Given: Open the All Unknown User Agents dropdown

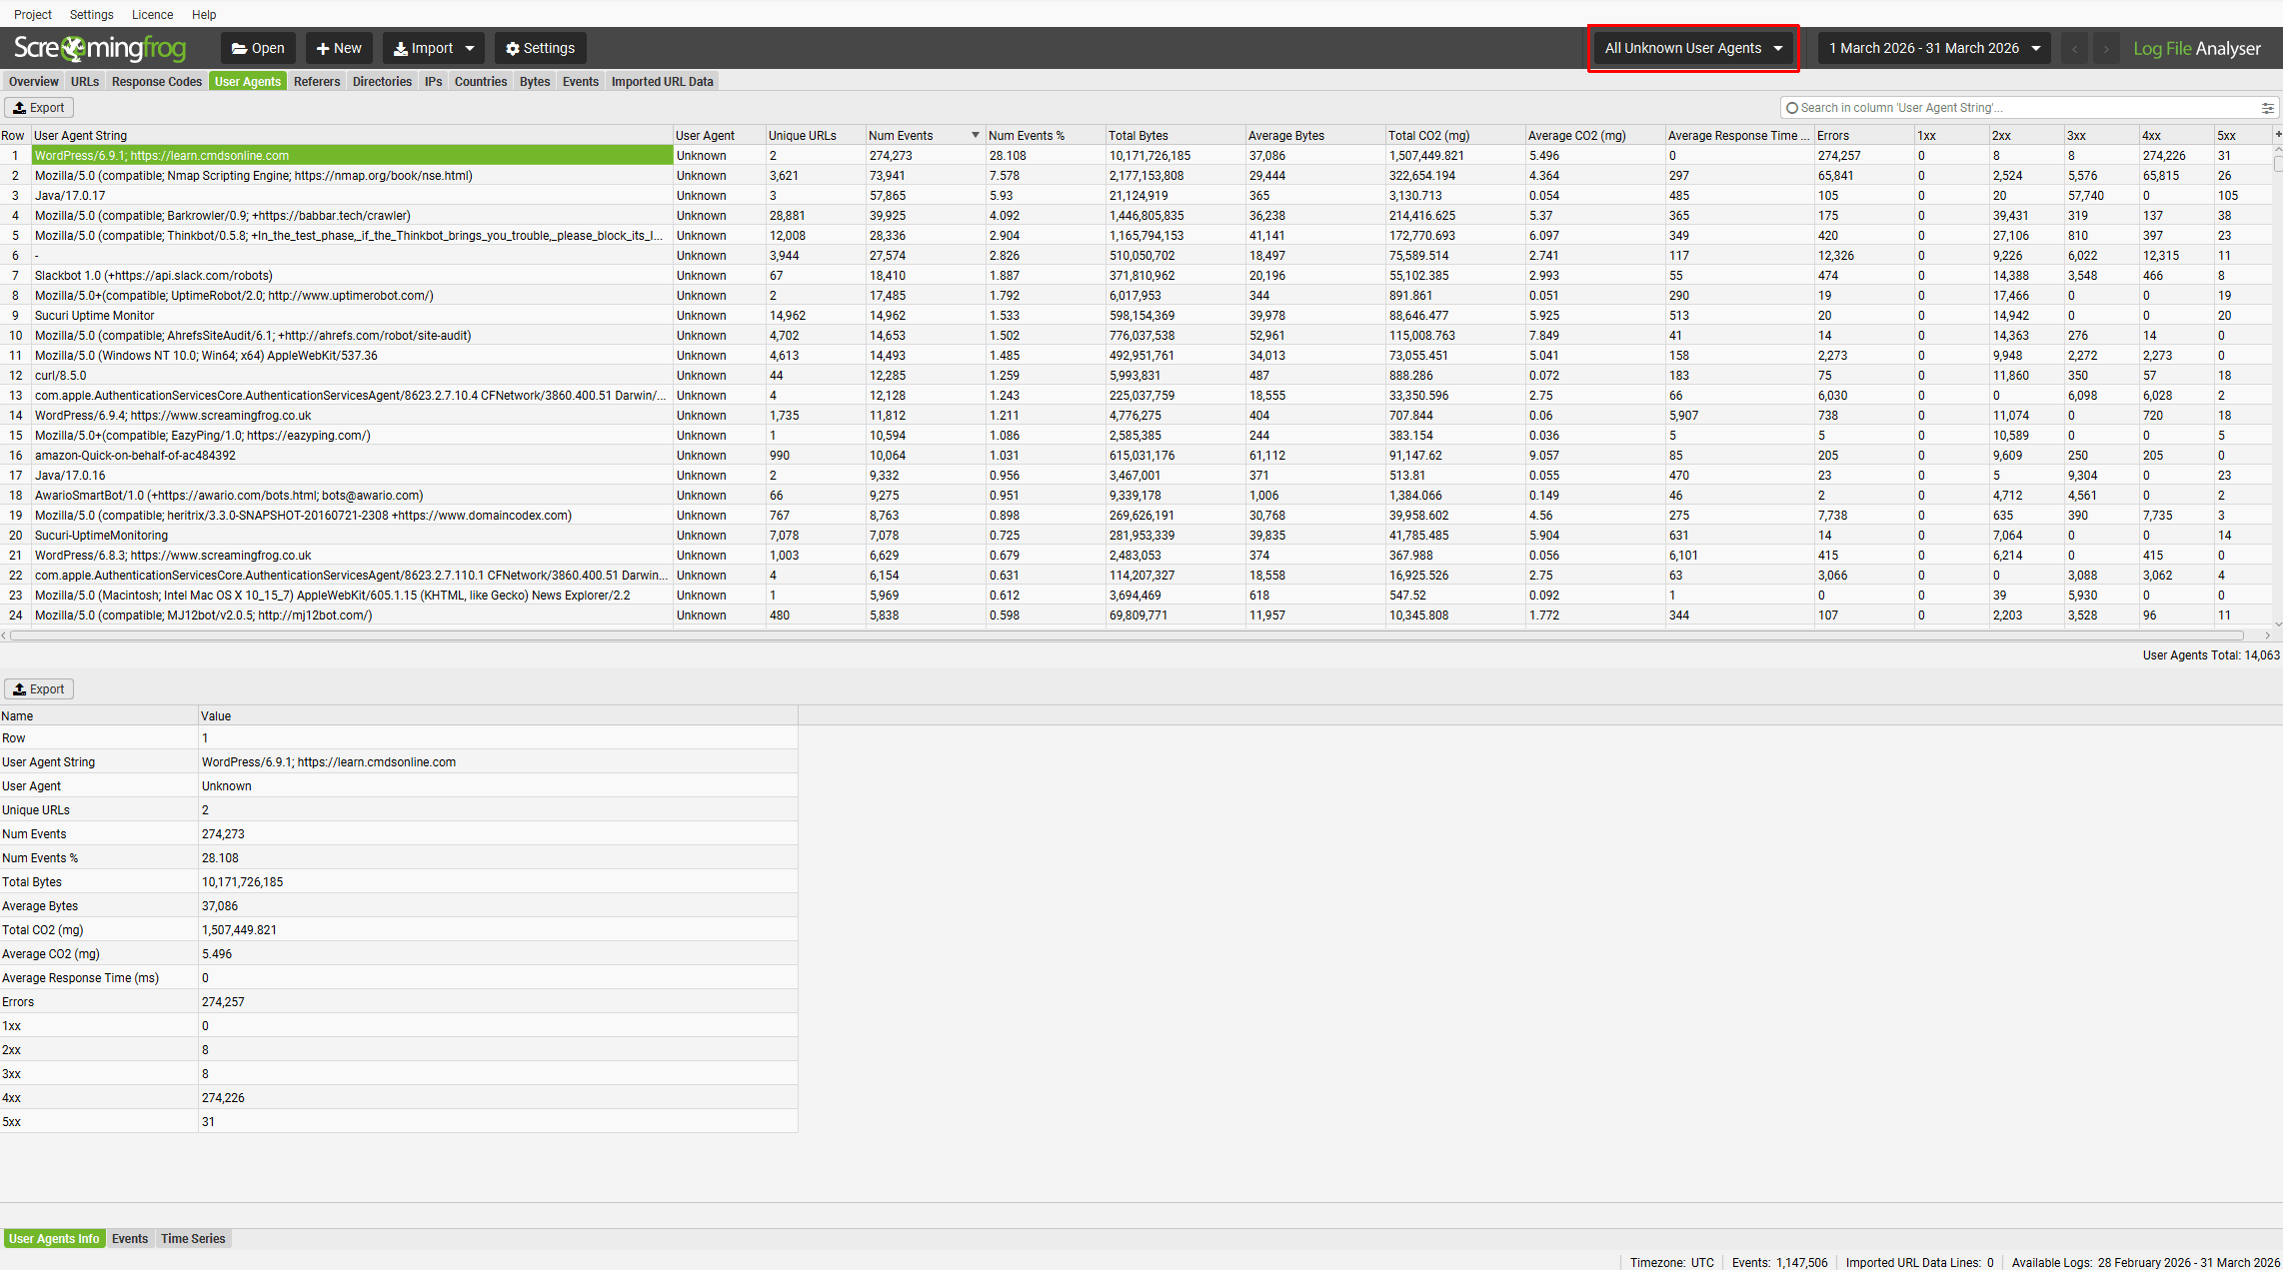Looking at the screenshot, I should [x=1692, y=47].
